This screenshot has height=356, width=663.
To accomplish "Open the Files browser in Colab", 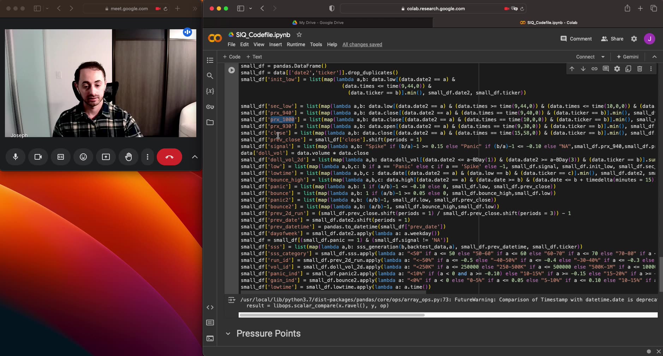I will [210, 122].
